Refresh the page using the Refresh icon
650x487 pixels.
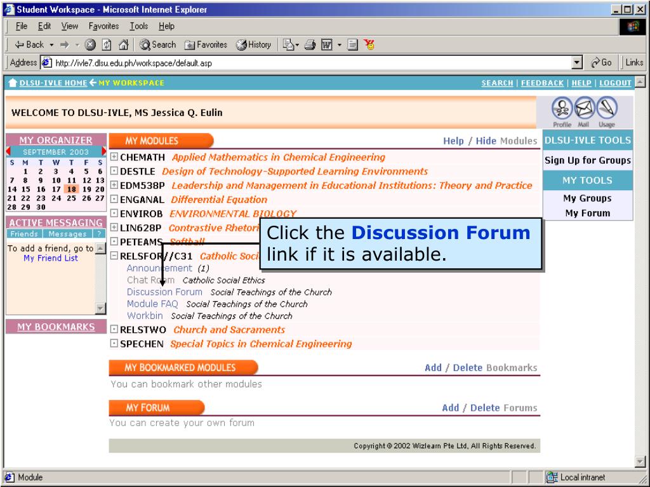(x=107, y=45)
